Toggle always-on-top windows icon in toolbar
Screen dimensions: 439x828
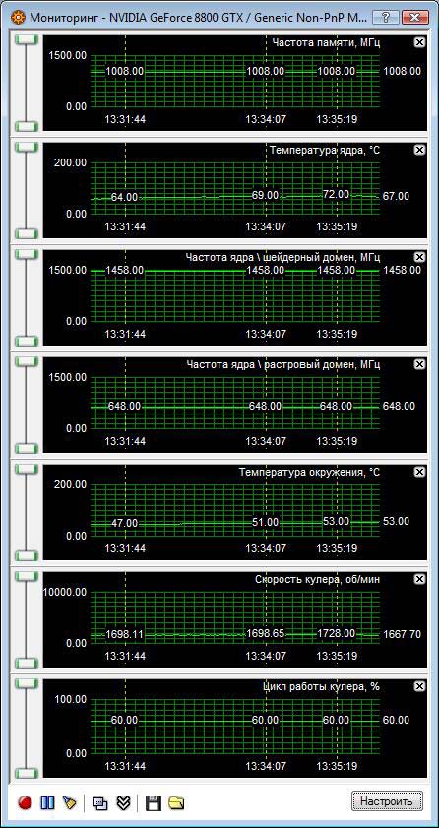(99, 803)
